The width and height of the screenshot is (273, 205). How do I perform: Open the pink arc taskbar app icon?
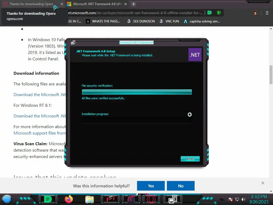131,199
